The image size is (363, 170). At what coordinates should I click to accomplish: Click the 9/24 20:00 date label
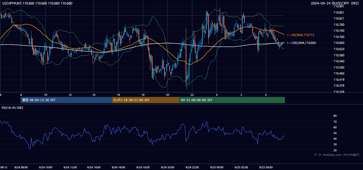[168, 167]
